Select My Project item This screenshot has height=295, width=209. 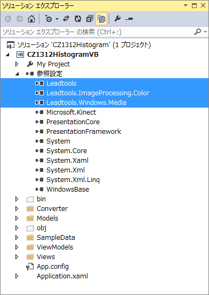(53, 64)
